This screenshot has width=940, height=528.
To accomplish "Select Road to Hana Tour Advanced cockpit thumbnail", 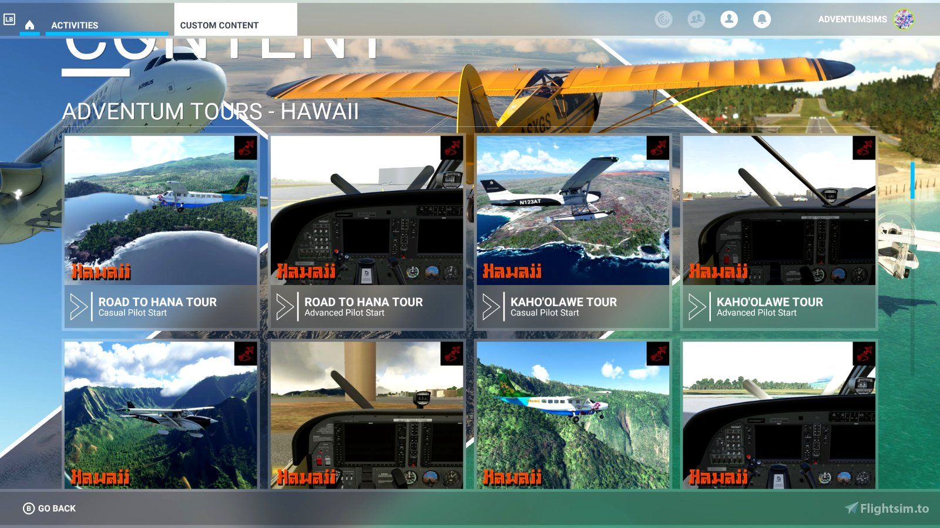I will 367,211.
